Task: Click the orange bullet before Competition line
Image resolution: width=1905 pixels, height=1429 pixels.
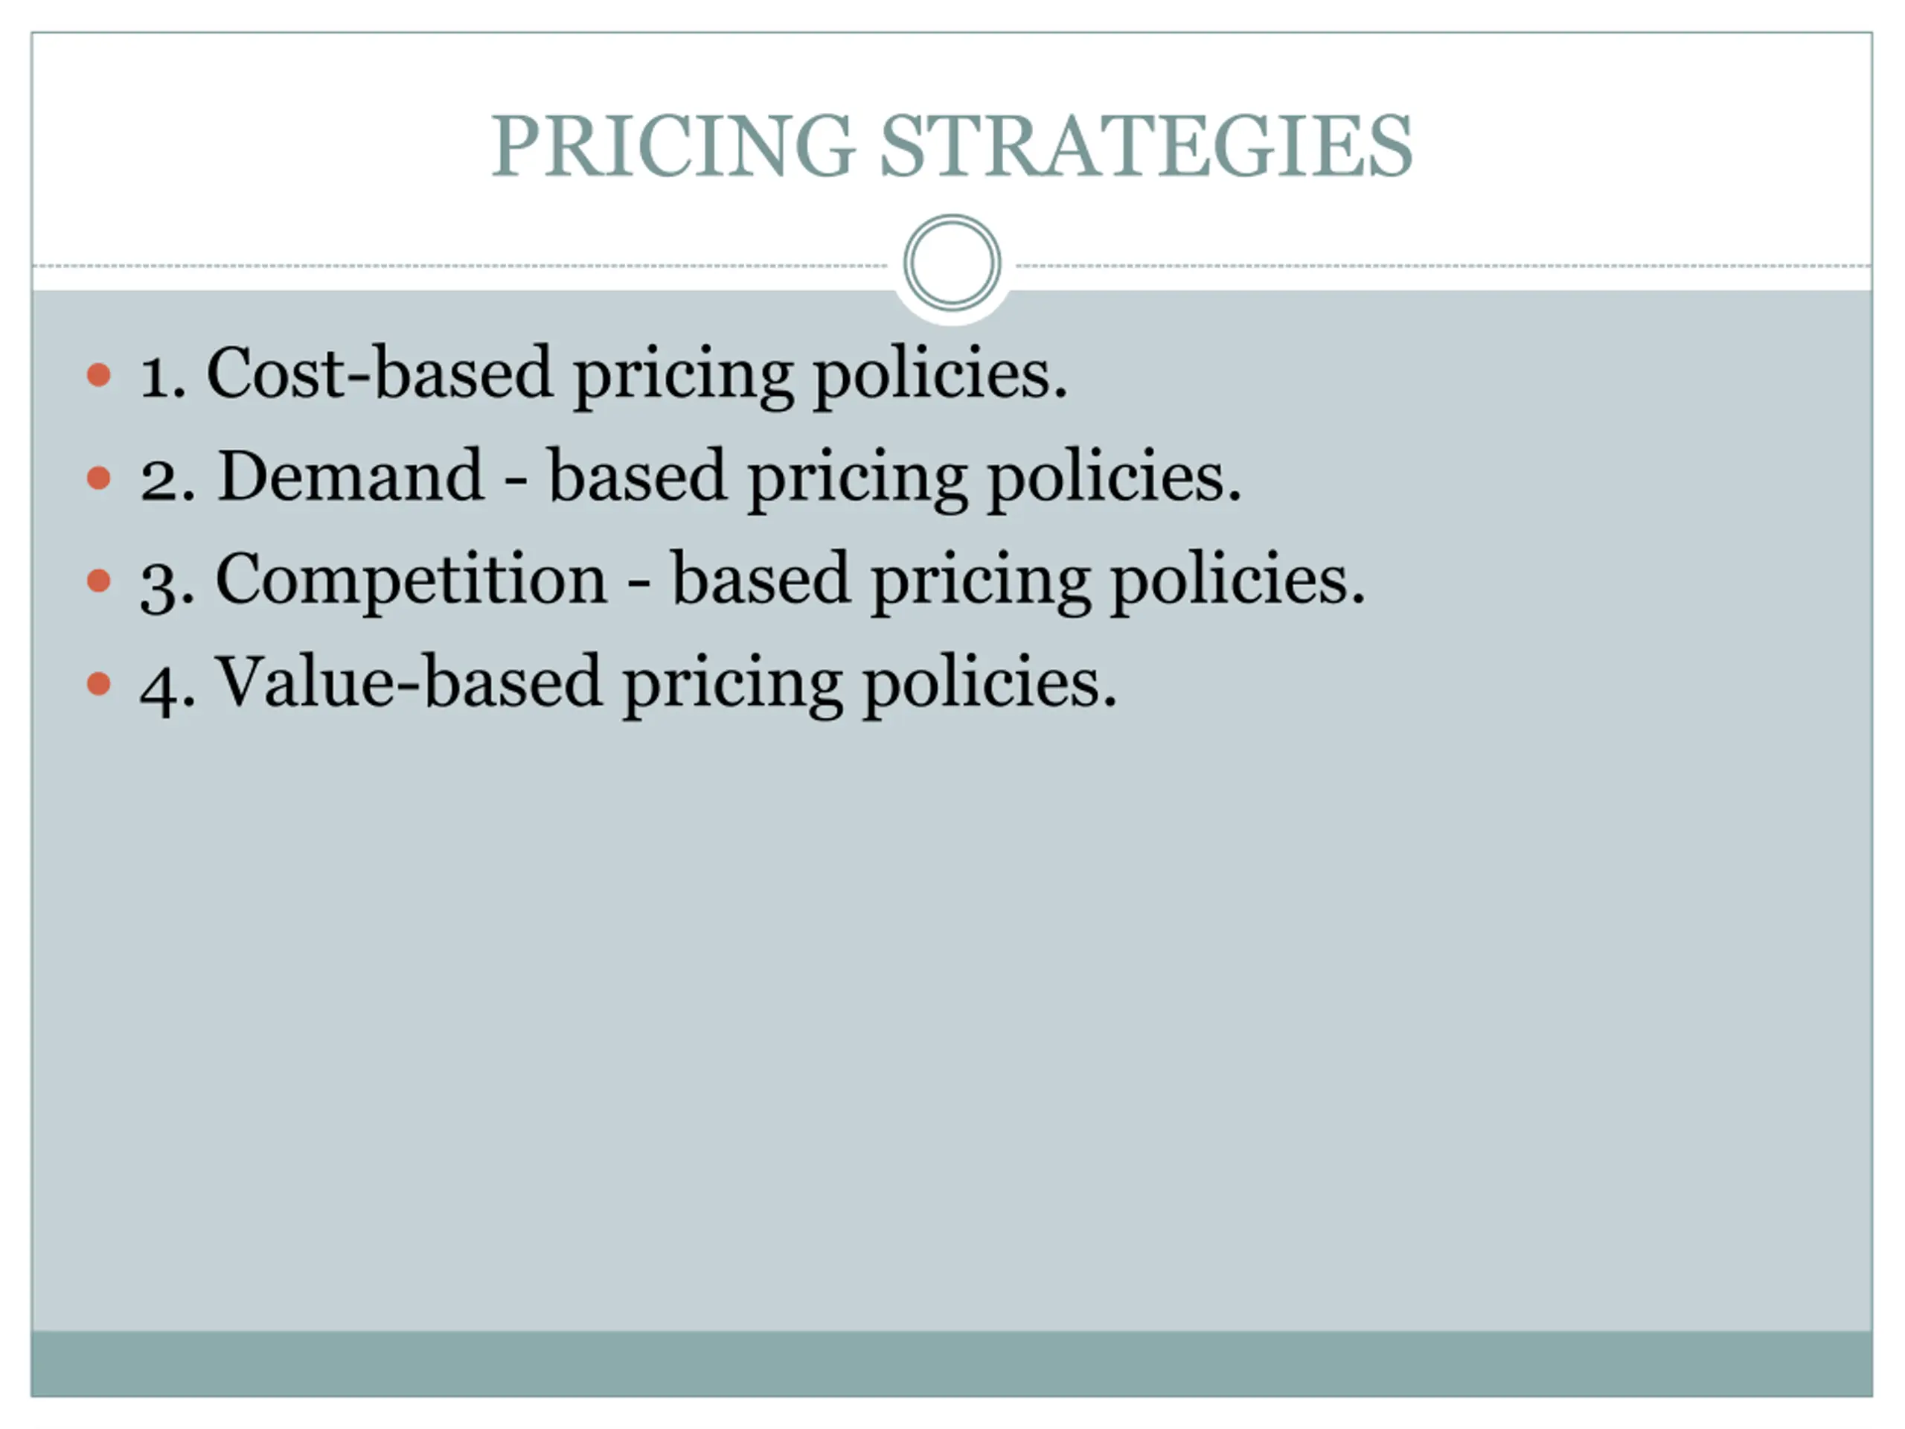Action: pos(99,581)
